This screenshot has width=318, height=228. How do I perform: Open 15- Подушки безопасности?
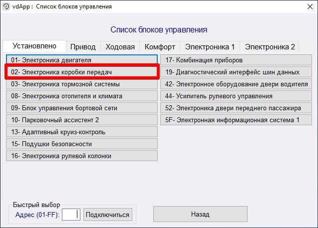click(x=82, y=144)
